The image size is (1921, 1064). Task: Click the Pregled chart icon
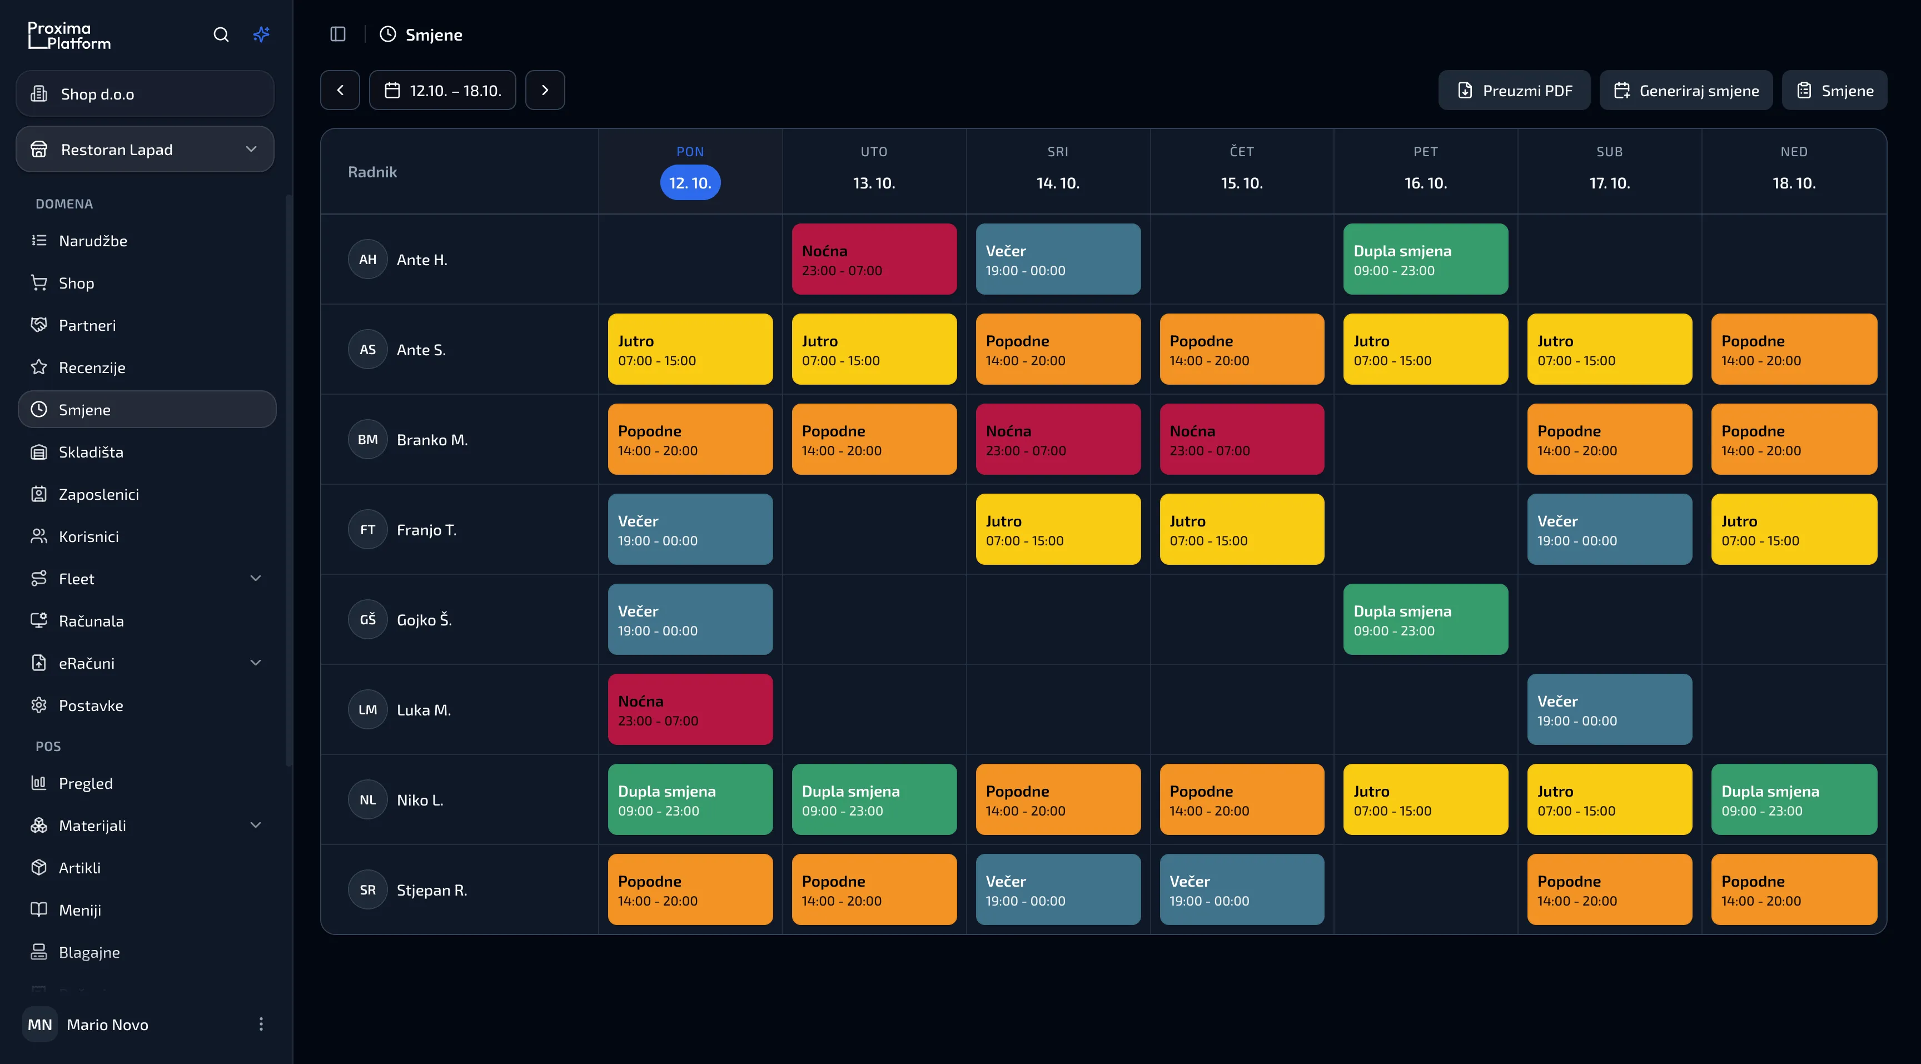pos(39,783)
